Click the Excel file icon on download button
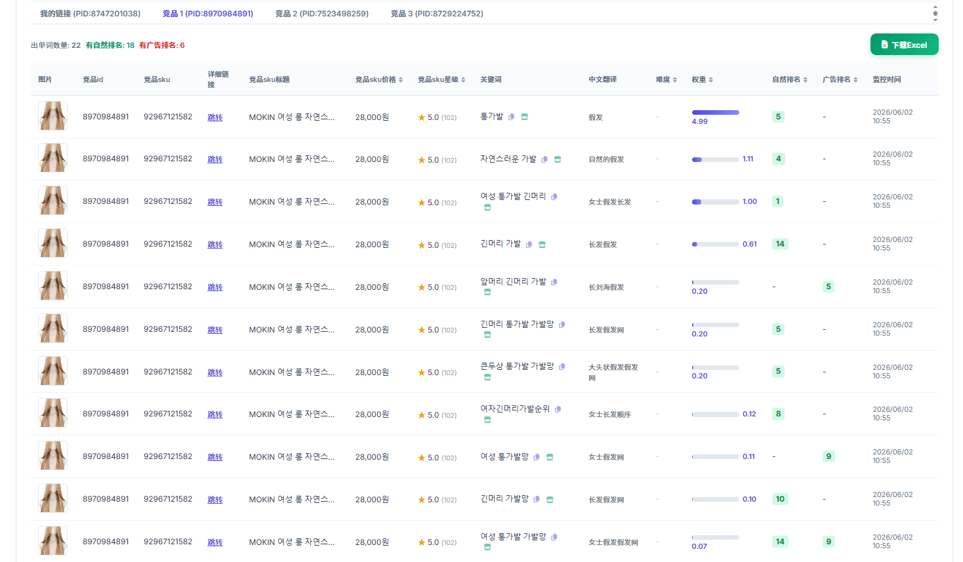The image size is (963, 562). pyautogui.click(x=884, y=45)
